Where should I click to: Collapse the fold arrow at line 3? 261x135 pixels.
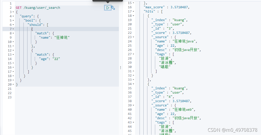click(x=13, y=12)
